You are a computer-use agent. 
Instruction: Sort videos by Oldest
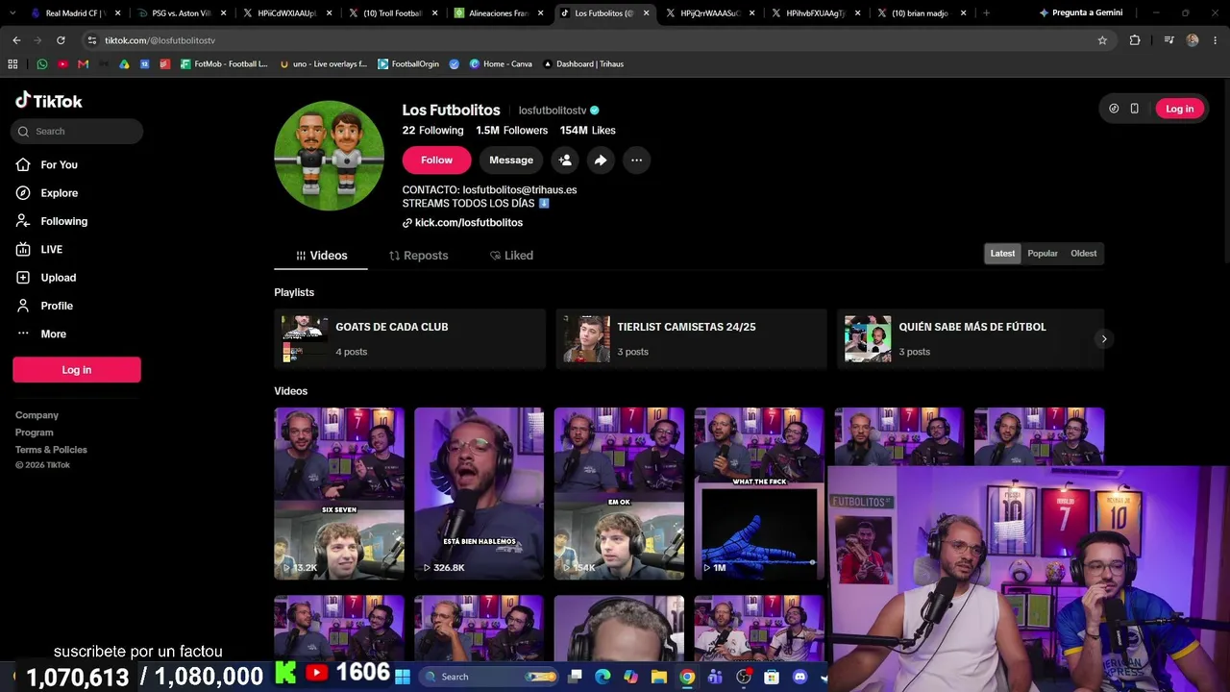tap(1083, 254)
